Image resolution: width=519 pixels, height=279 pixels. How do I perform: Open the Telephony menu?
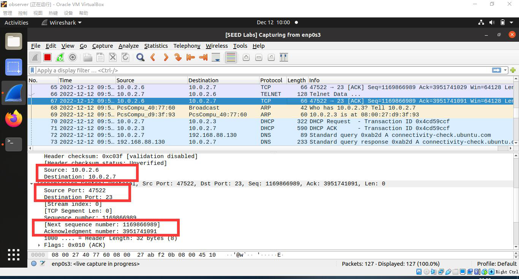(x=187, y=46)
